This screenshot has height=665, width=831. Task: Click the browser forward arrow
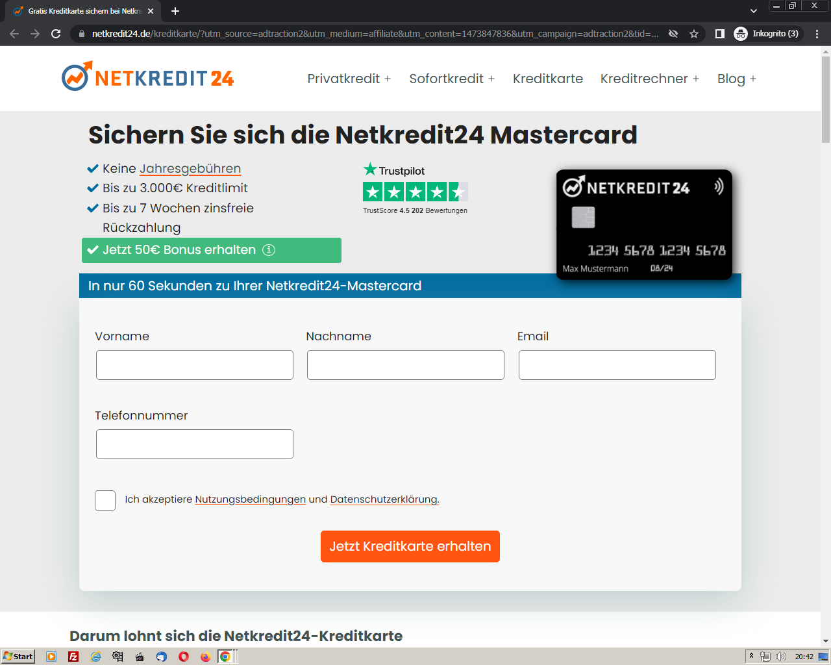point(35,34)
